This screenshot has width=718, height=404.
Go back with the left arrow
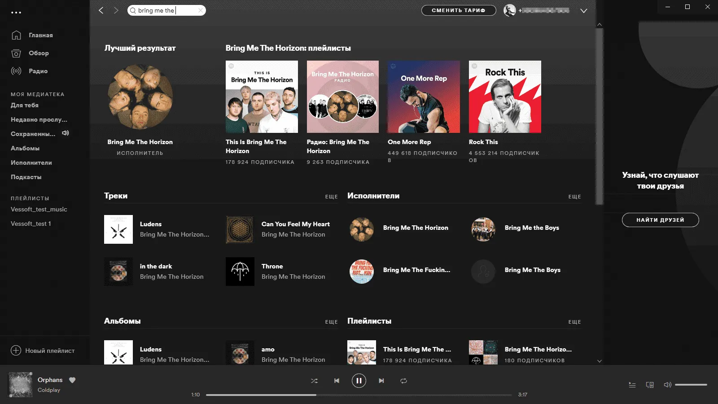101,10
